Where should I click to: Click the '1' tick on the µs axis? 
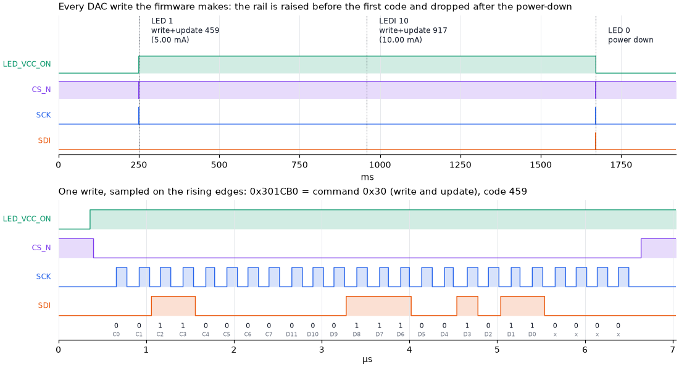(146, 350)
